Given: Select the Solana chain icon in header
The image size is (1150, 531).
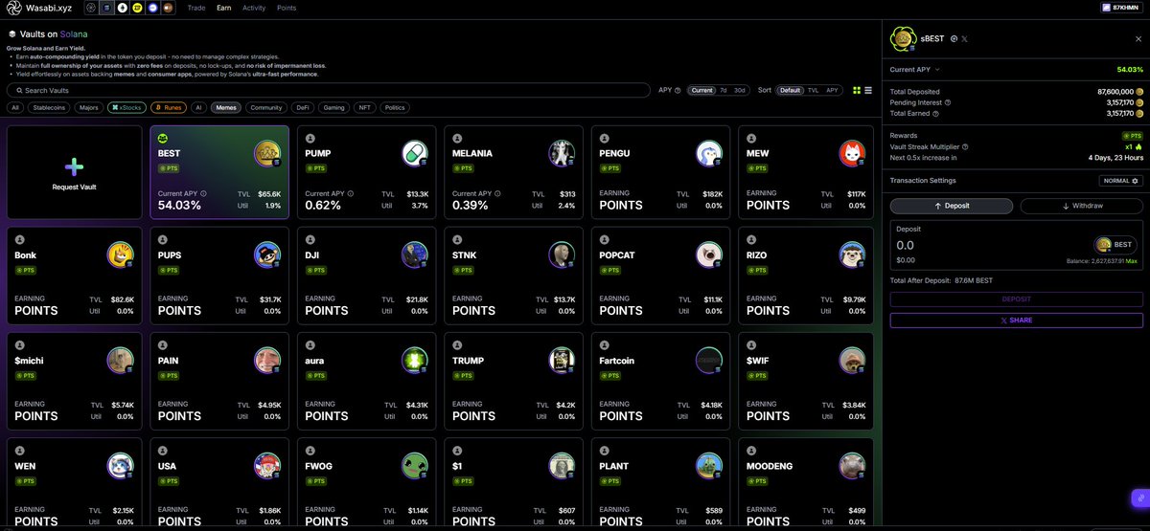Looking at the screenshot, I should coord(106,8).
